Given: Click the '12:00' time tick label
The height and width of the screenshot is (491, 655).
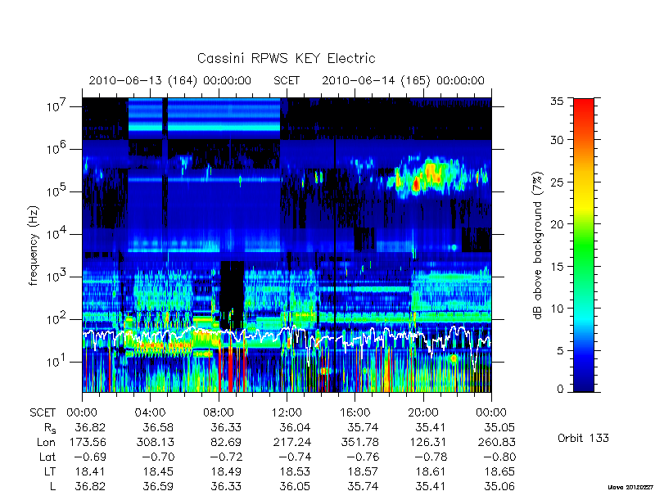Looking at the screenshot, I should [287, 412].
